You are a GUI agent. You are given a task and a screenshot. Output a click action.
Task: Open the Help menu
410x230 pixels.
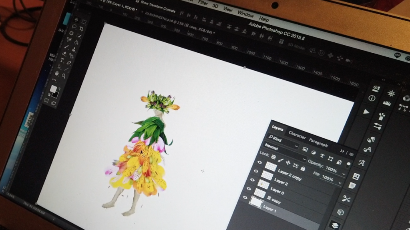point(263,19)
